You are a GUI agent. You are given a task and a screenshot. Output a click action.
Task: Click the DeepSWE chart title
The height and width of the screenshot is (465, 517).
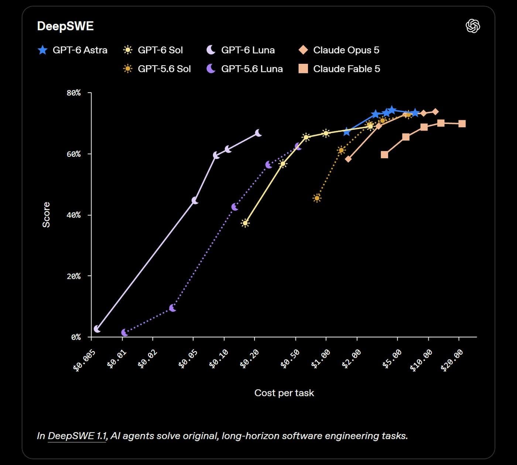(x=65, y=26)
